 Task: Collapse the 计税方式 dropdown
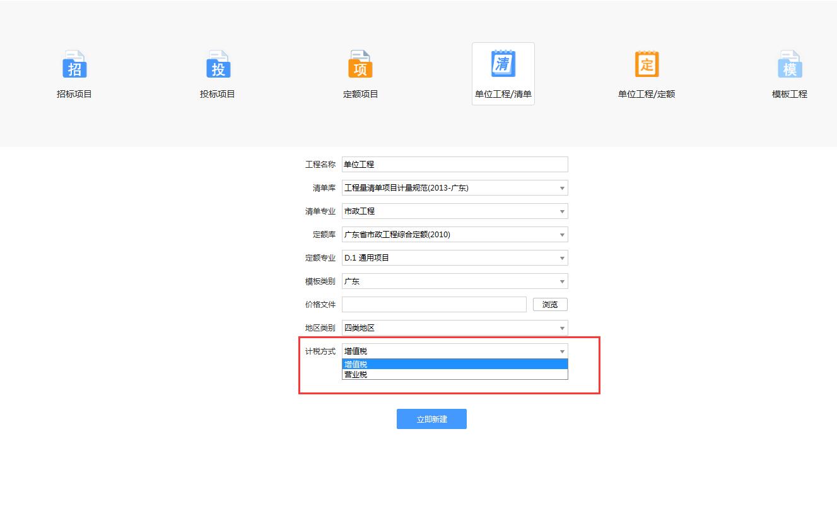(455, 351)
